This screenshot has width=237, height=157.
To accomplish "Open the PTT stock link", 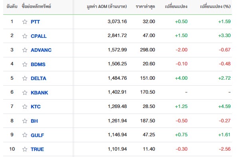I will click(x=35, y=22).
